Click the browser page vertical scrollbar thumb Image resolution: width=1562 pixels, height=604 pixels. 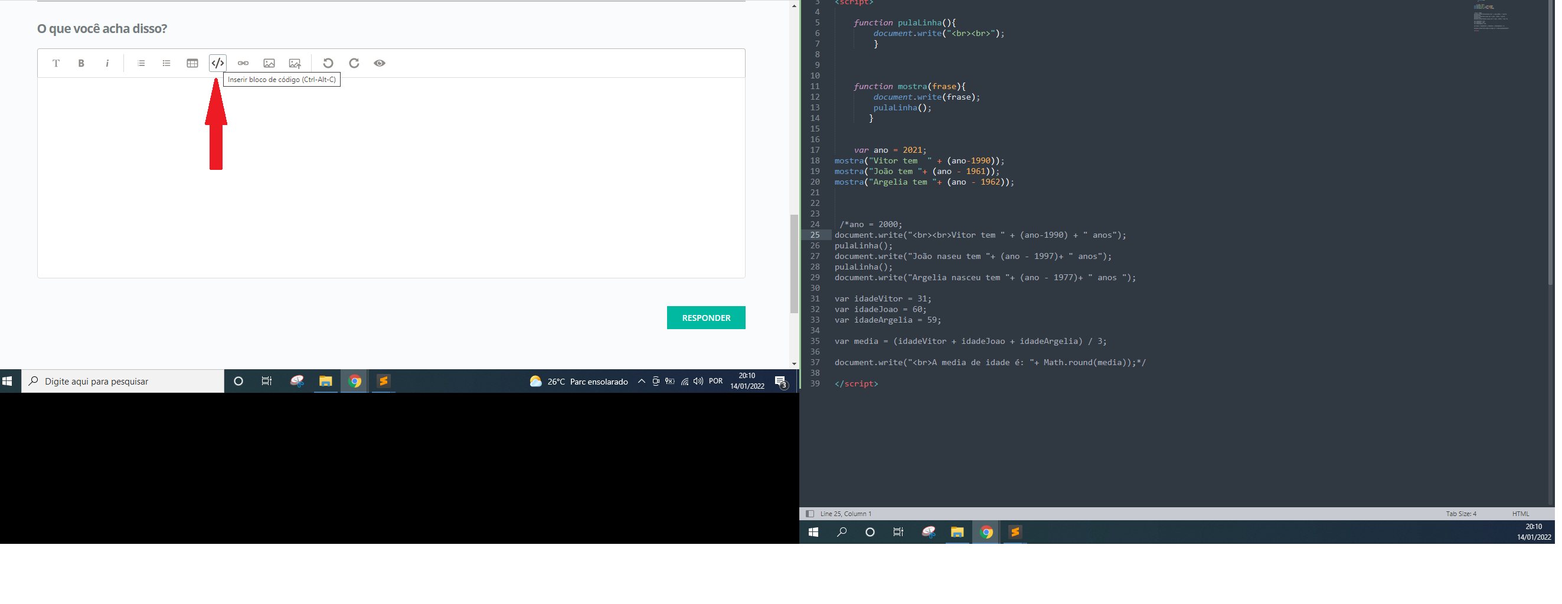coord(794,264)
